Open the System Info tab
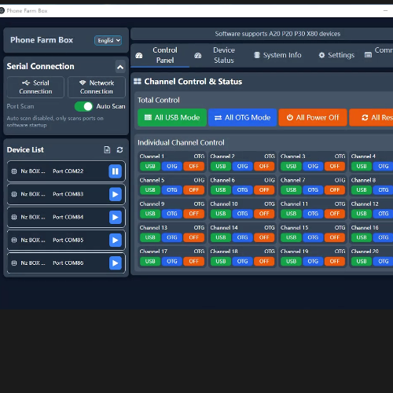 (x=277, y=55)
